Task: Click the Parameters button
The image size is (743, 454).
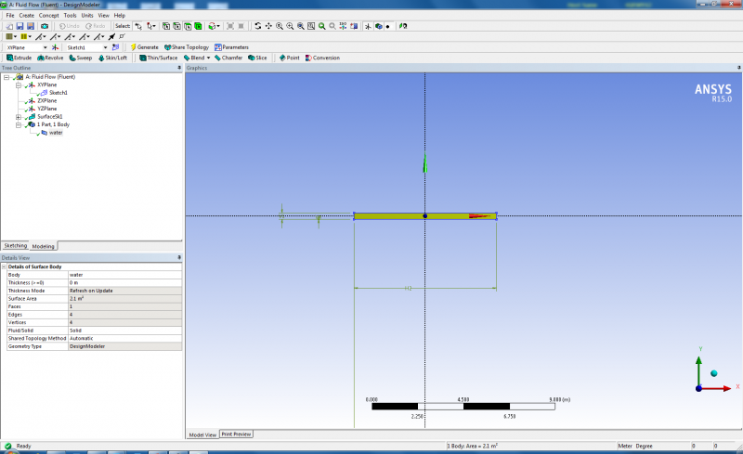Action: point(231,46)
